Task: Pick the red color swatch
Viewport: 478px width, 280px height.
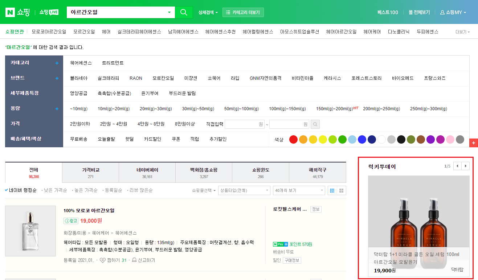Action: coord(293,139)
